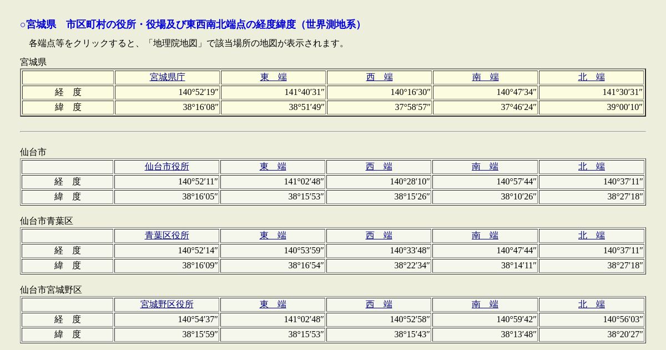Select 青葉区 west end longitude 140°33′48″
Screen dimensions: 666x350
[410, 251]
